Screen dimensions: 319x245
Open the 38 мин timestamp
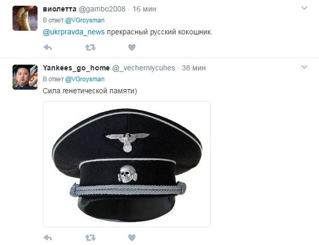point(194,68)
